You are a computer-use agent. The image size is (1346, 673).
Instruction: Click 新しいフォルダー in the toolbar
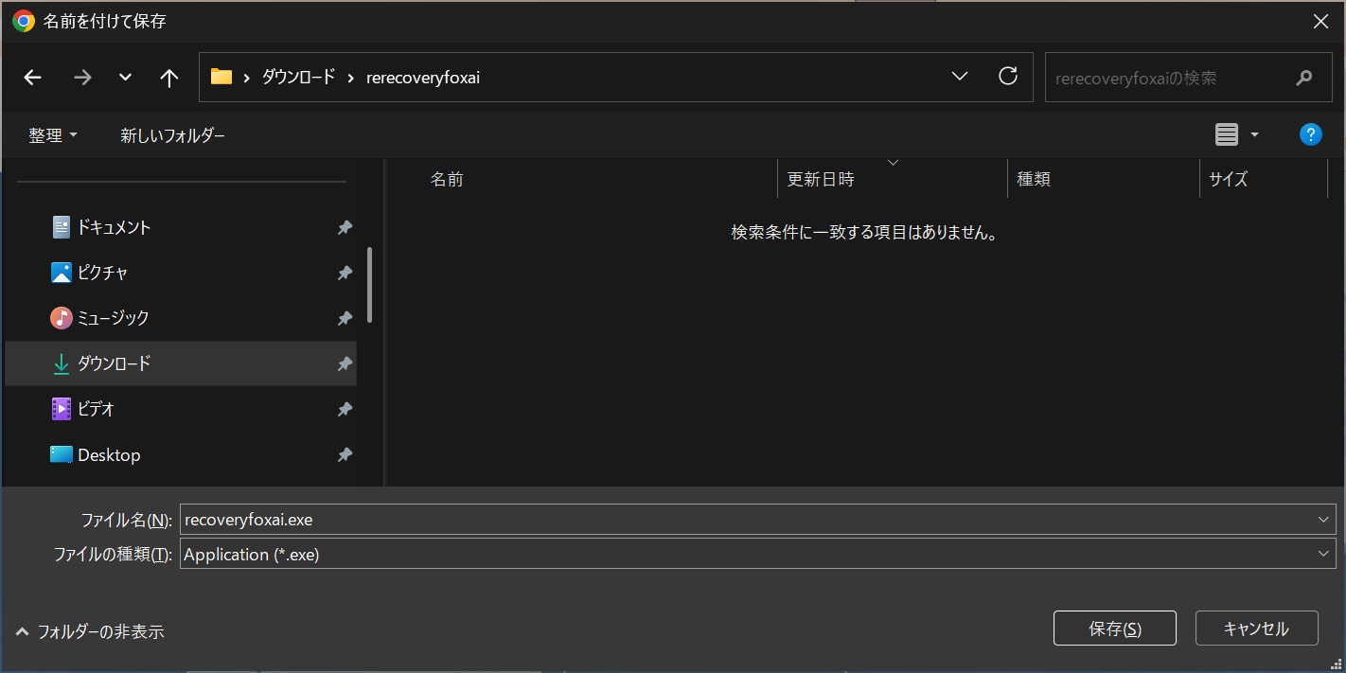click(x=172, y=135)
